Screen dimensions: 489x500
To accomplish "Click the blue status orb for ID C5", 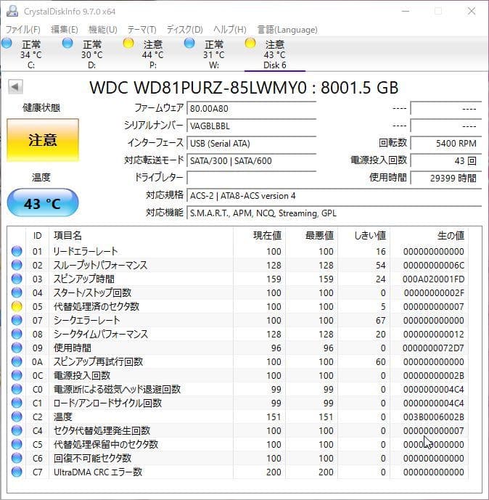I will [x=17, y=444].
